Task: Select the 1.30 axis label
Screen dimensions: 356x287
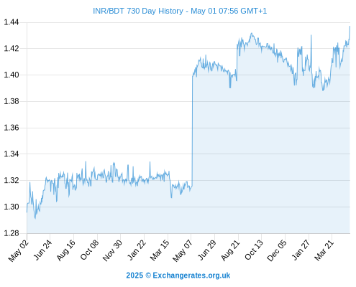Action: pos(11,207)
